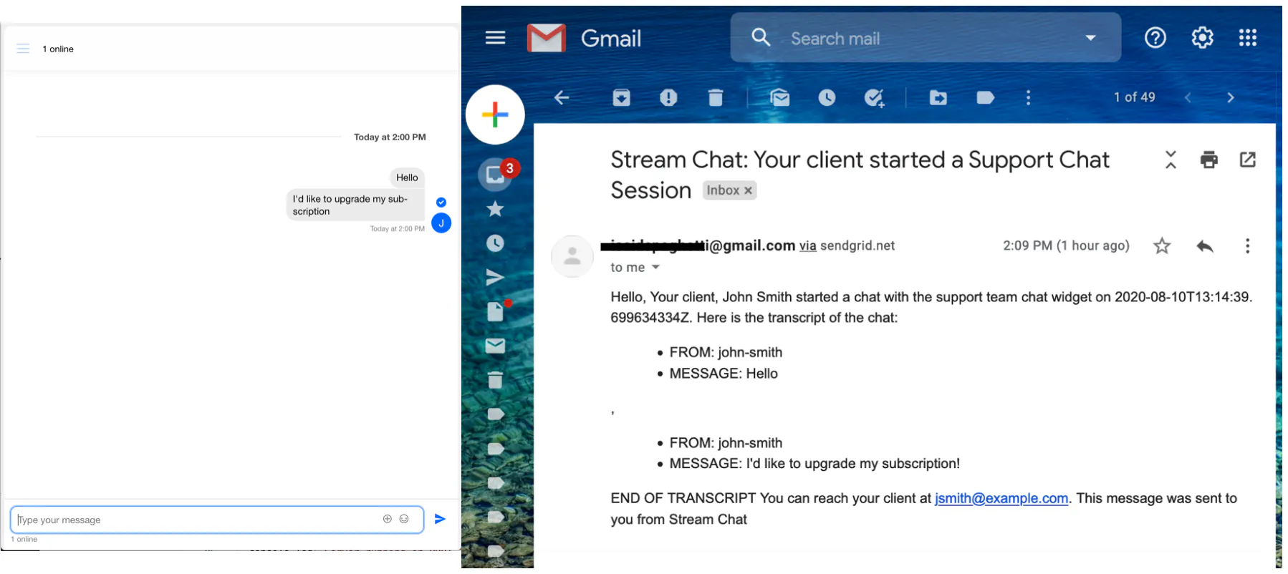Click '2:09 PM (1 hour ago)' timestamp
The height and width of the screenshot is (574, 1288).
1066,245
